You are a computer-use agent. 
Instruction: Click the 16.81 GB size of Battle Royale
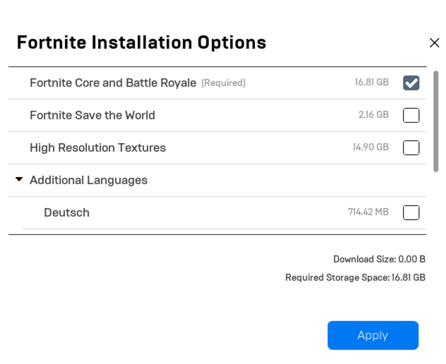371,82
